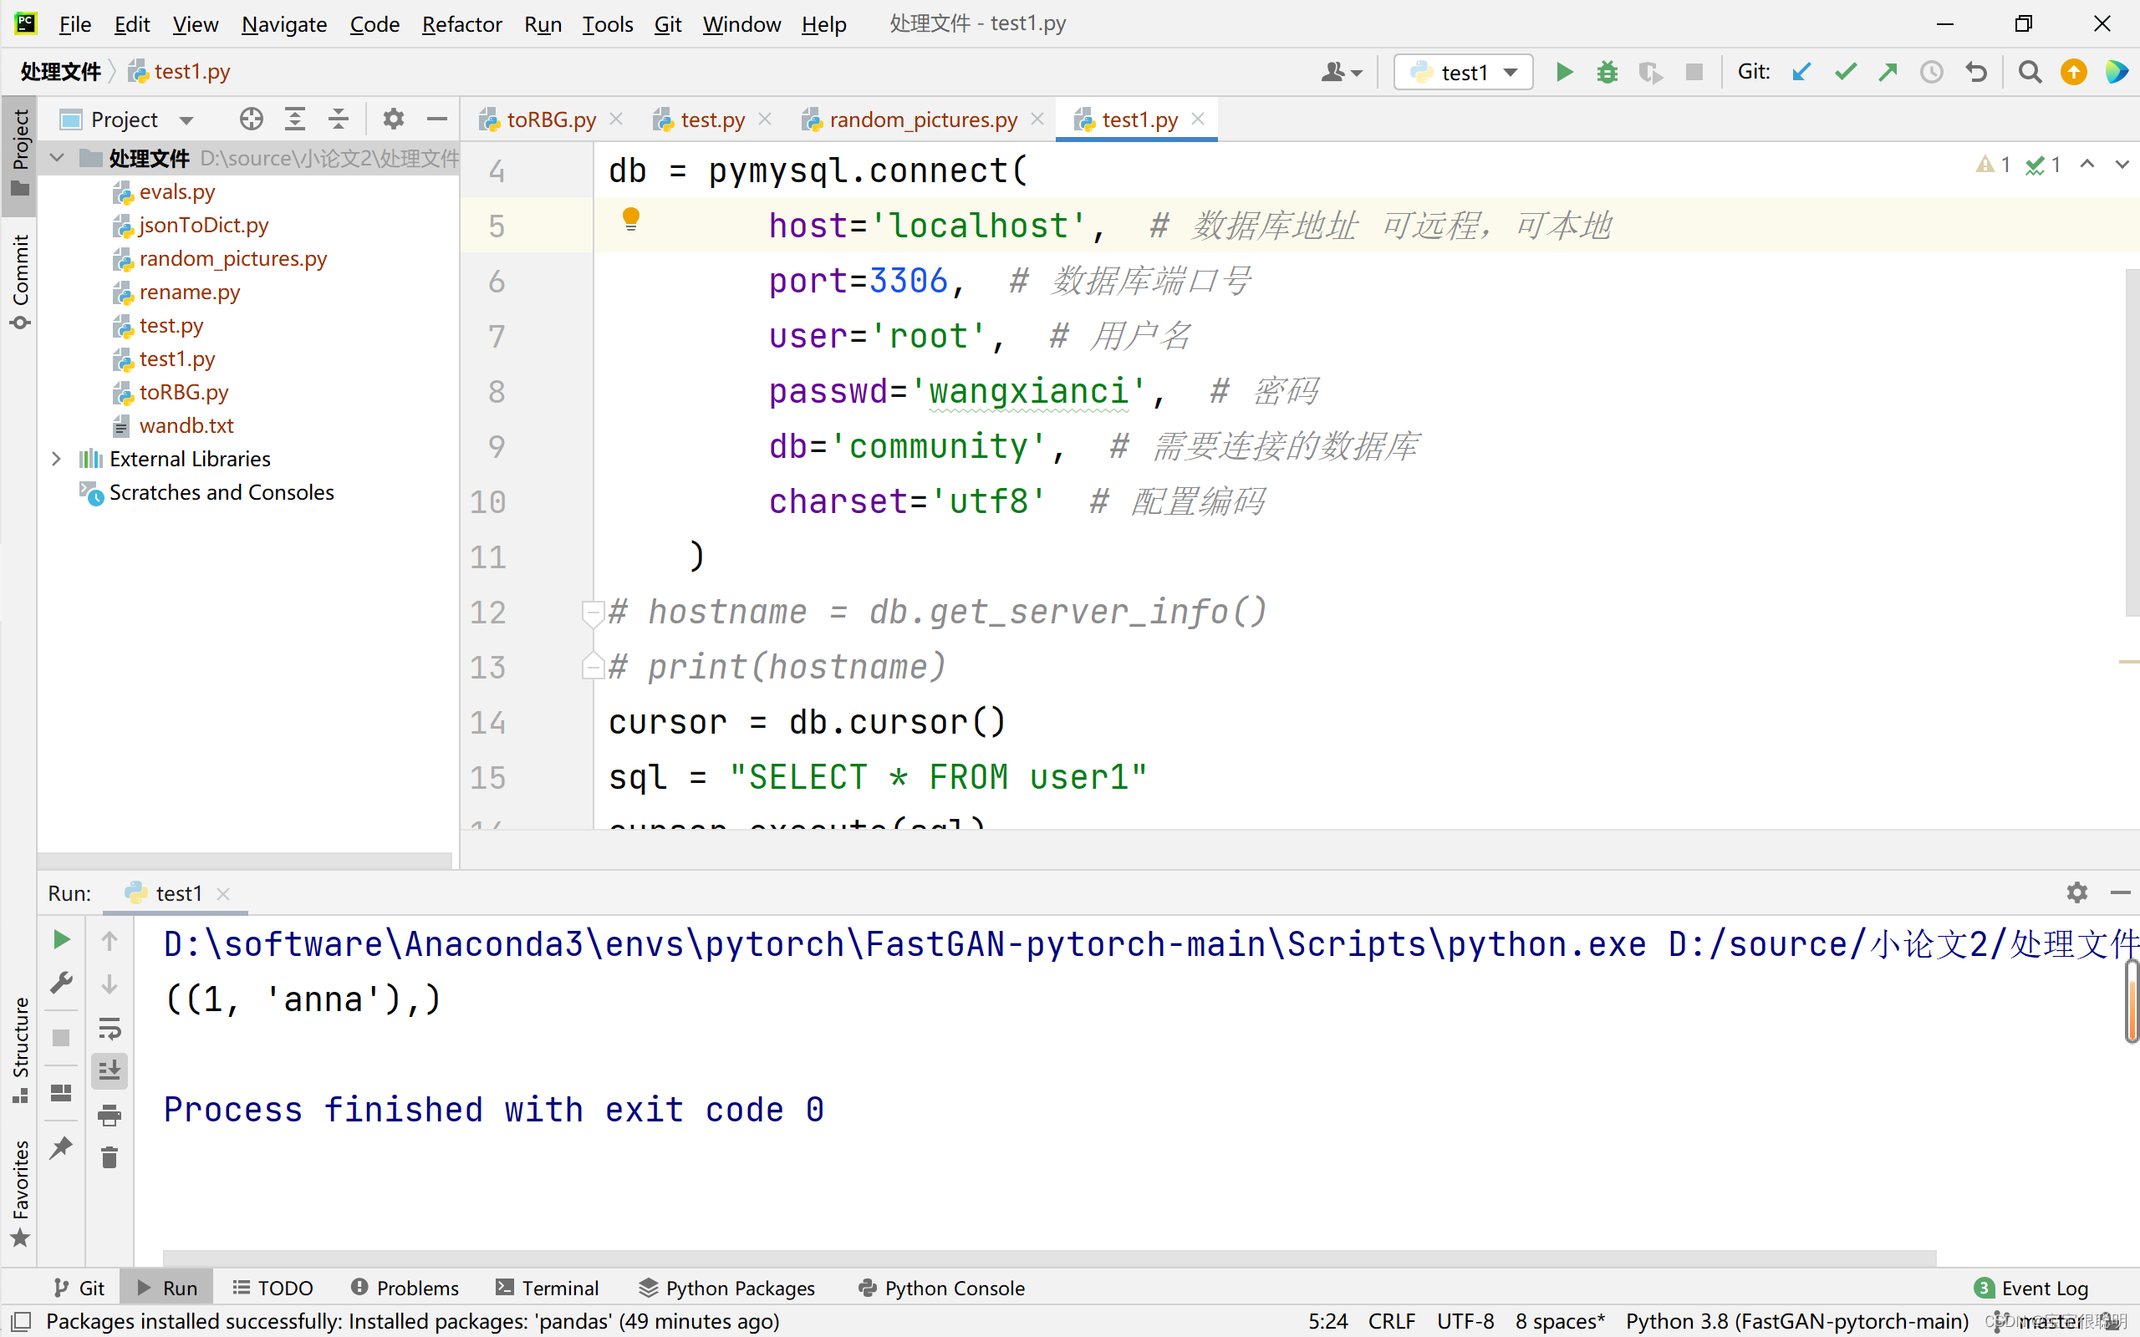Viewport: 2140px width, 1337px height.
Task: Click Select Opened File target icon
Action: tap(251, 119)
